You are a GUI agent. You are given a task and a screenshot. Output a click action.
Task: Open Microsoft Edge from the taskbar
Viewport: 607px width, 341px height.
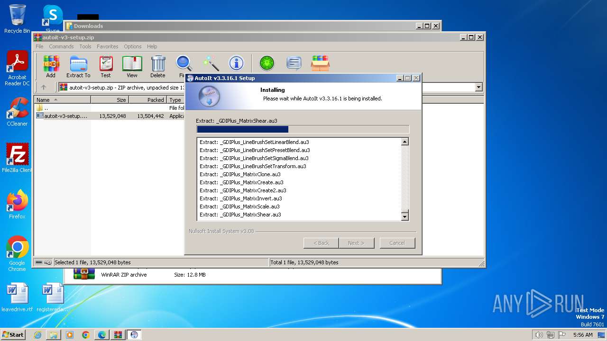pyautogui.click(x=102, y=335)
